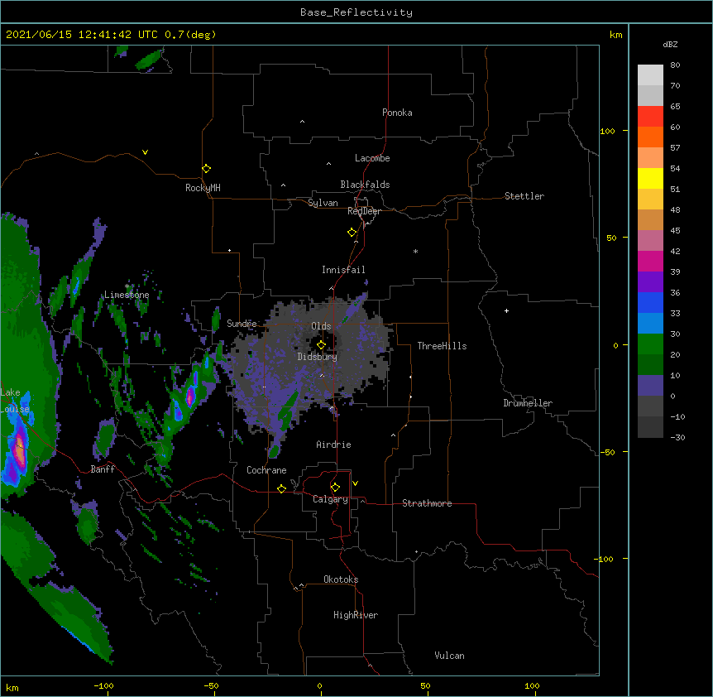The image size is (713, 697).
Task: Click the yellow diamond marker near RockyMH
Action: point(206,168)
